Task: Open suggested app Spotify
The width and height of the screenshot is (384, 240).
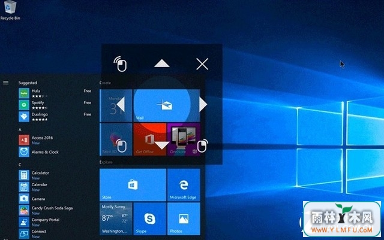Action: [x=55, y=105]
